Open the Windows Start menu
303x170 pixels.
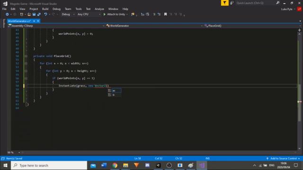click(5, 165)
